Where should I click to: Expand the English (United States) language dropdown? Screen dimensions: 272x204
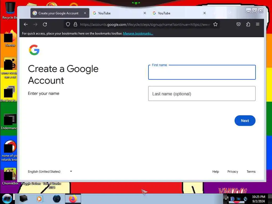point(50,172)
